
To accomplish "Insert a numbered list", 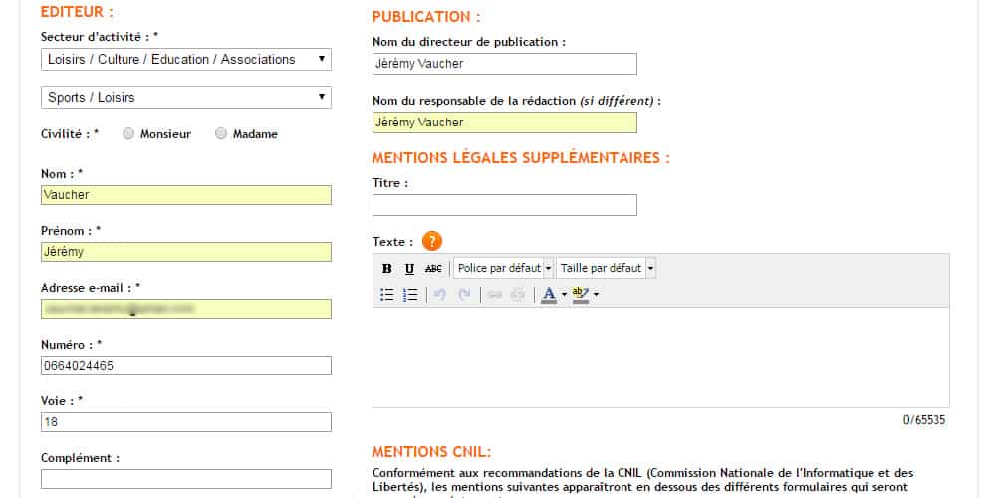I will [410, 294].
